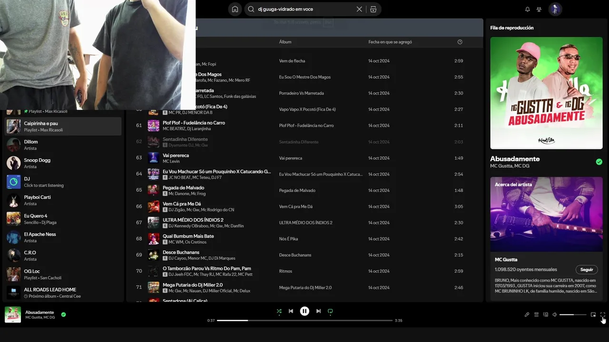Toggle saved check next to Abusadamente in player bar

(x=63, y=314)
